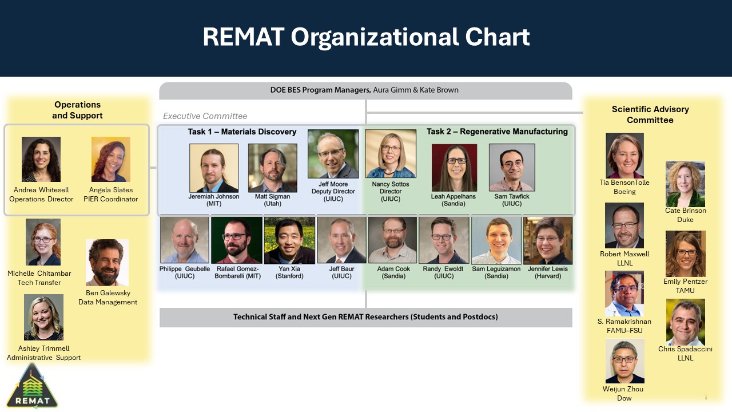Click the DOE BES Program Managers banner

pyautogui.click(x=366, y=90)
